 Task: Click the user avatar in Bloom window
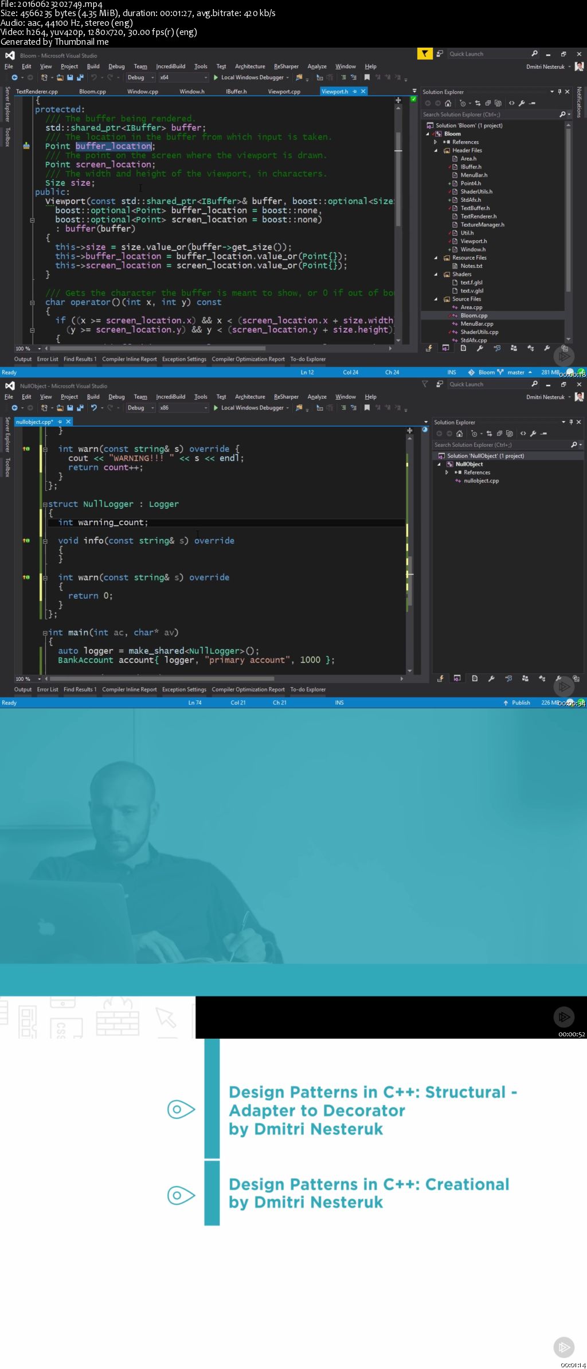click(579, 67)
